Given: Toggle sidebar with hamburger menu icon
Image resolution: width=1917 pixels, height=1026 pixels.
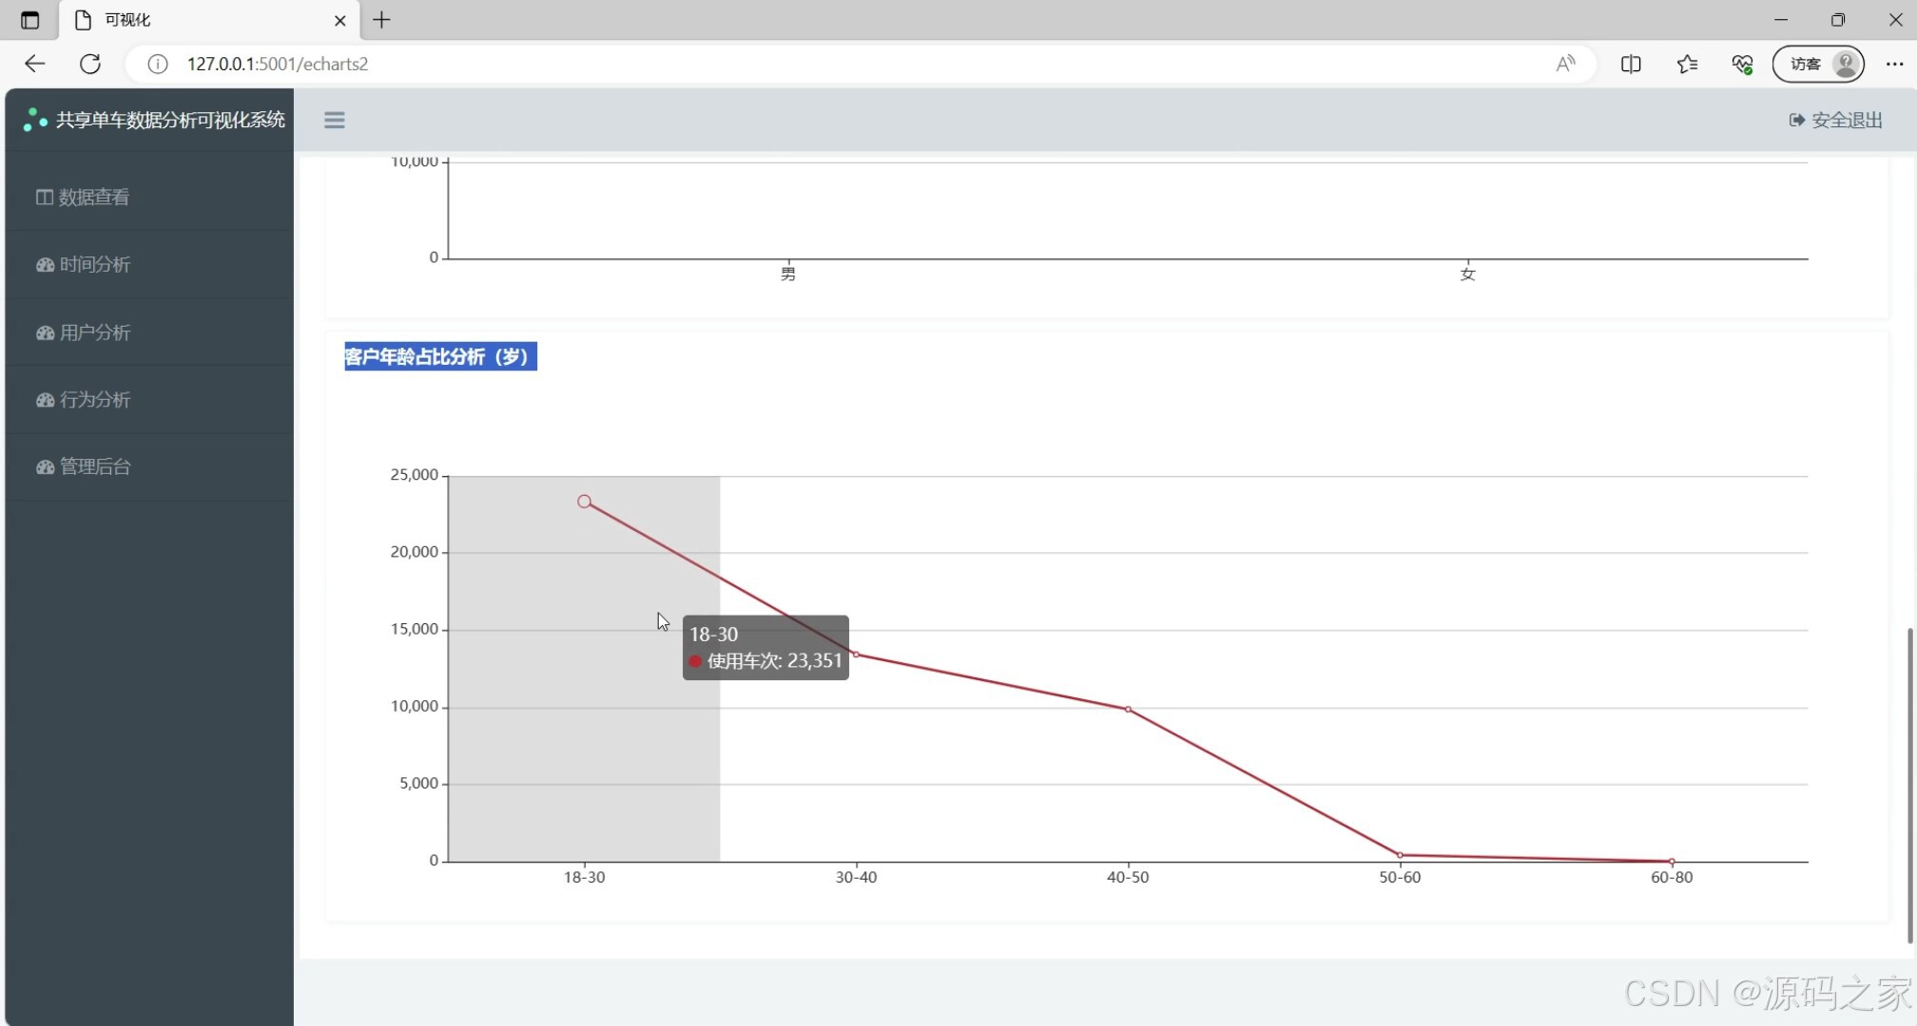Looking at the screenshot, I should click(x=334, y=120).
